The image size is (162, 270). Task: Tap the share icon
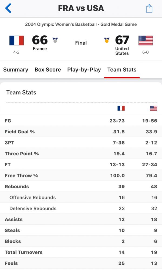pyautogui.click(x=149, y=9)
